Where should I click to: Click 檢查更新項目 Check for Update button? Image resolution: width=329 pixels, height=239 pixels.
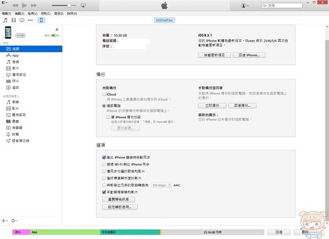214,55
